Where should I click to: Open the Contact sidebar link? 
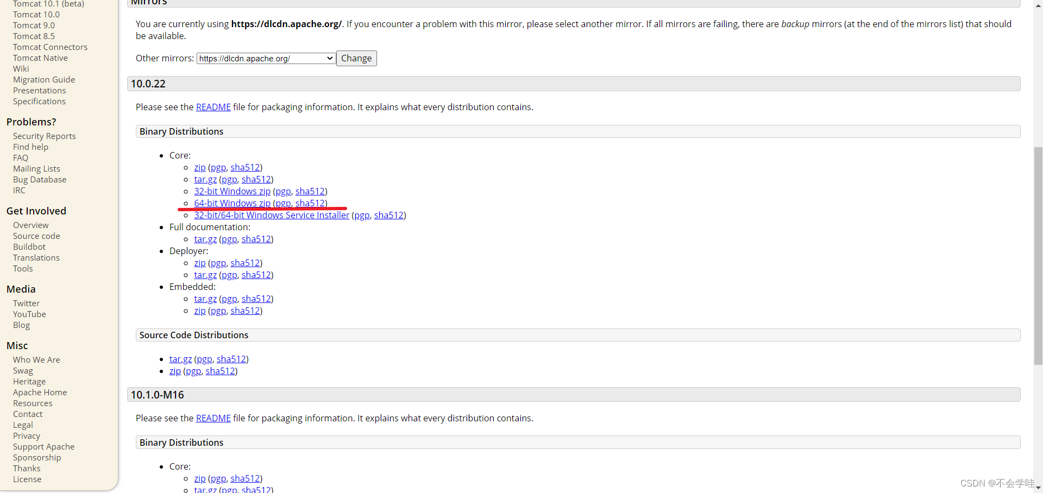[x=28, y=414]
